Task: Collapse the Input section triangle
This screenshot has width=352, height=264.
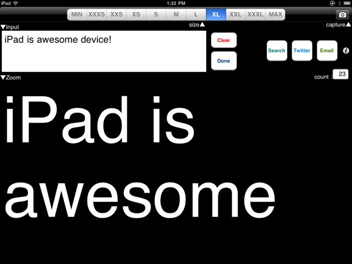Action: coord(3,27)
